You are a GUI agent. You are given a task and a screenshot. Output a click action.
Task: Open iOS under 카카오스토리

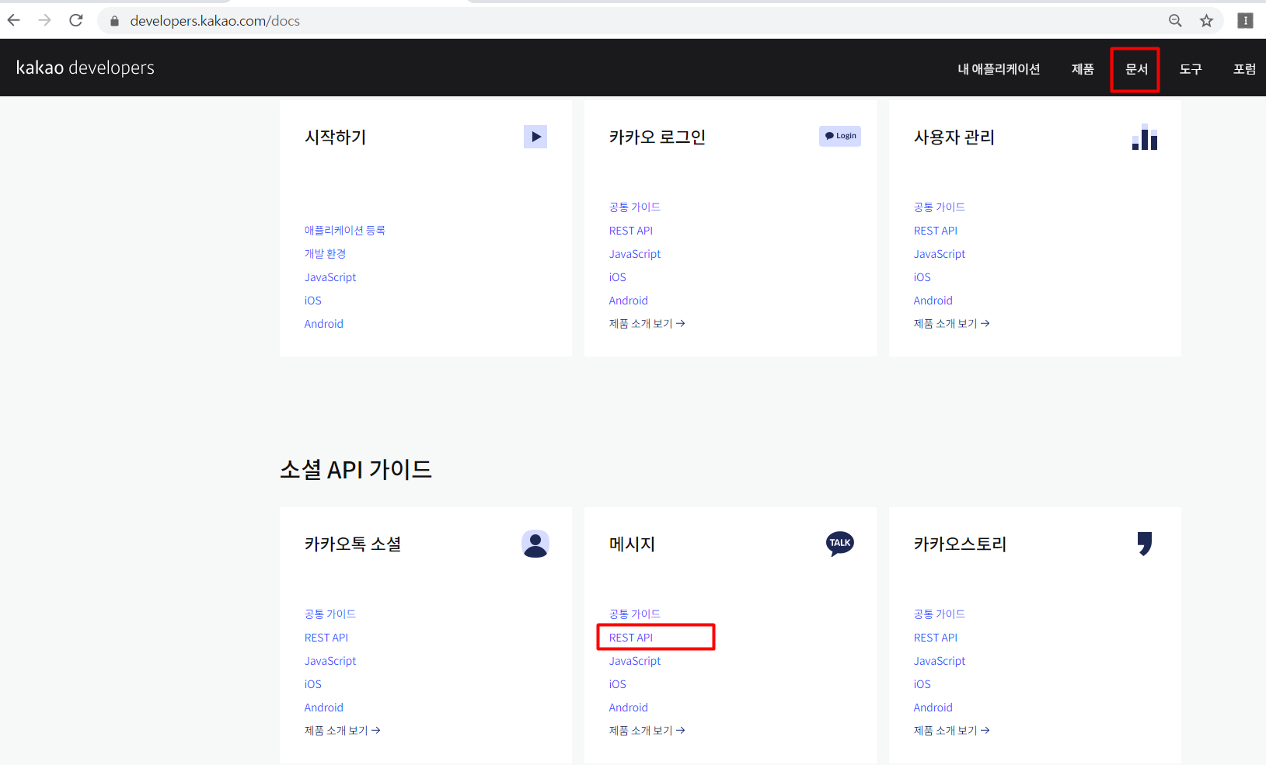(x=922, y=684)
